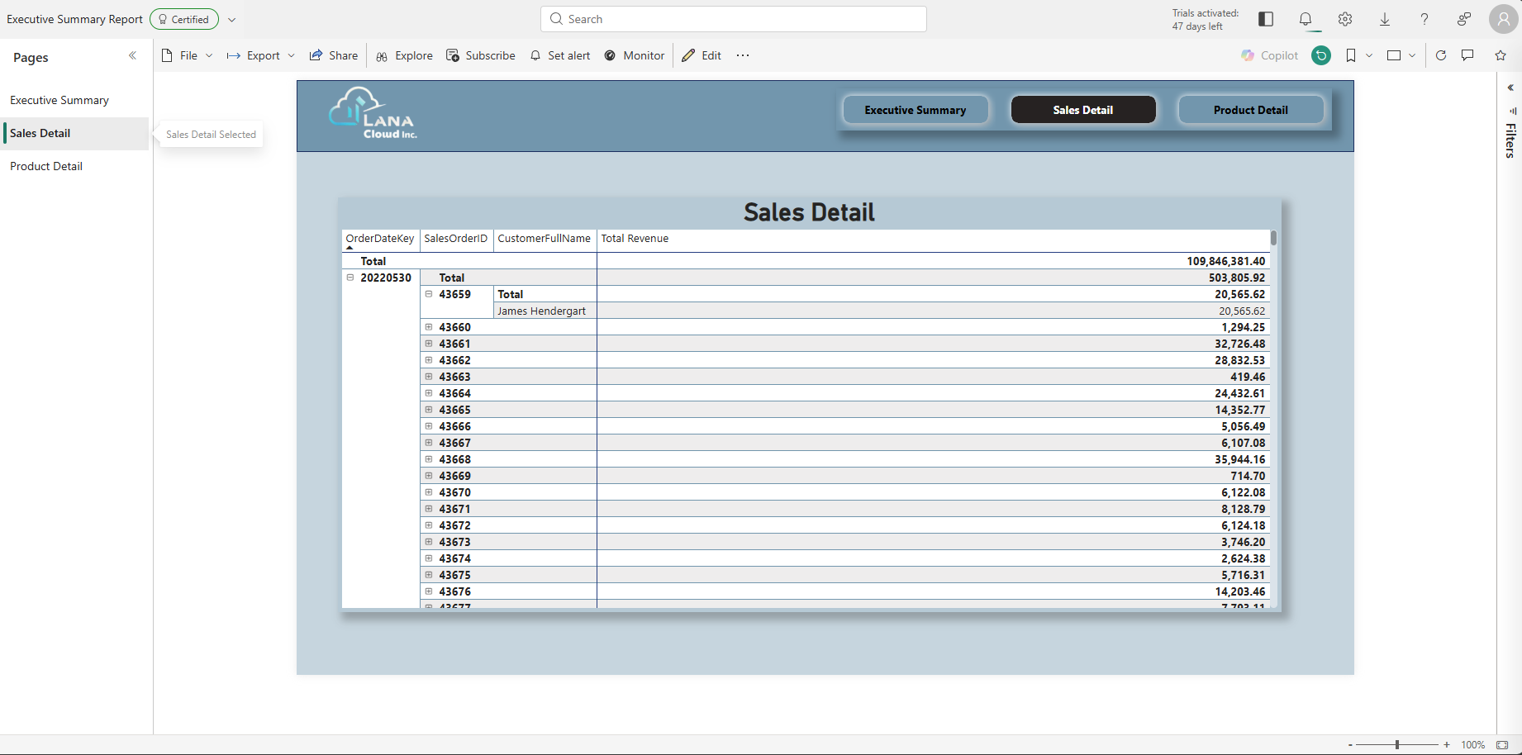This screenshot has width=1522, height=755.
Task: Open the feedback icon in header
Action: pos(1464,19)
